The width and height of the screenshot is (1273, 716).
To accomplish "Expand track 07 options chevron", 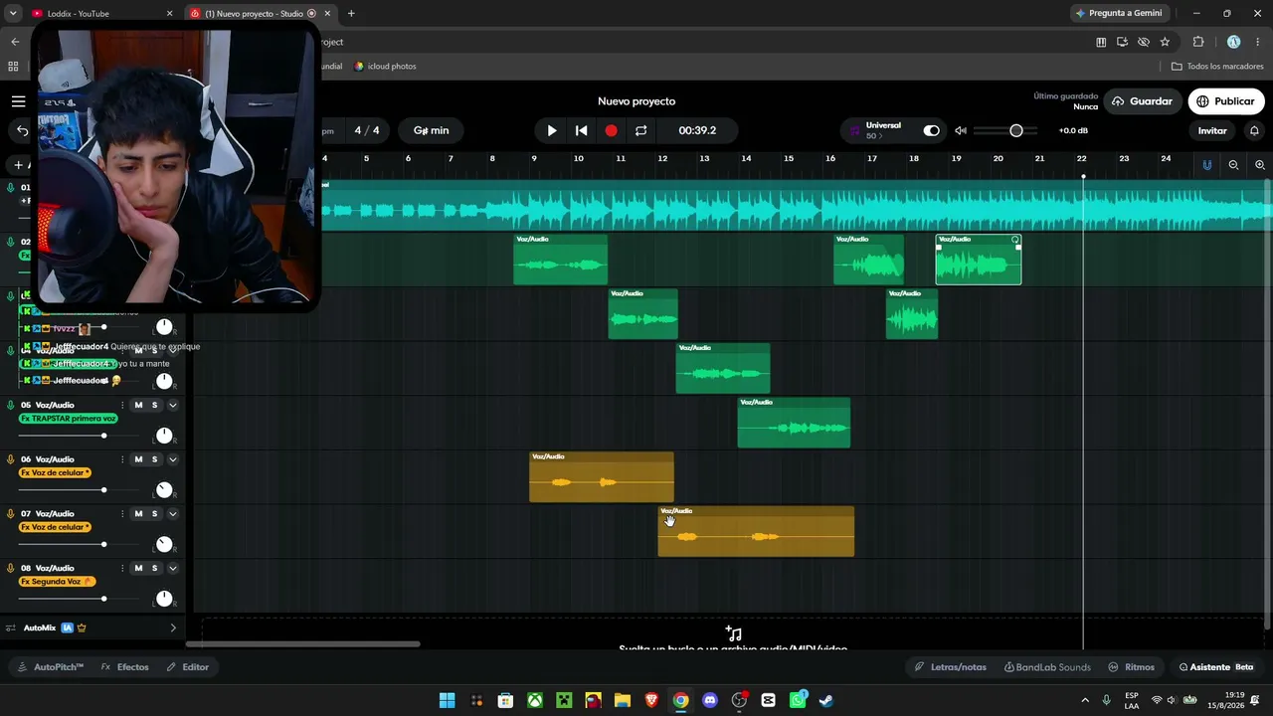I will [173, 514].
